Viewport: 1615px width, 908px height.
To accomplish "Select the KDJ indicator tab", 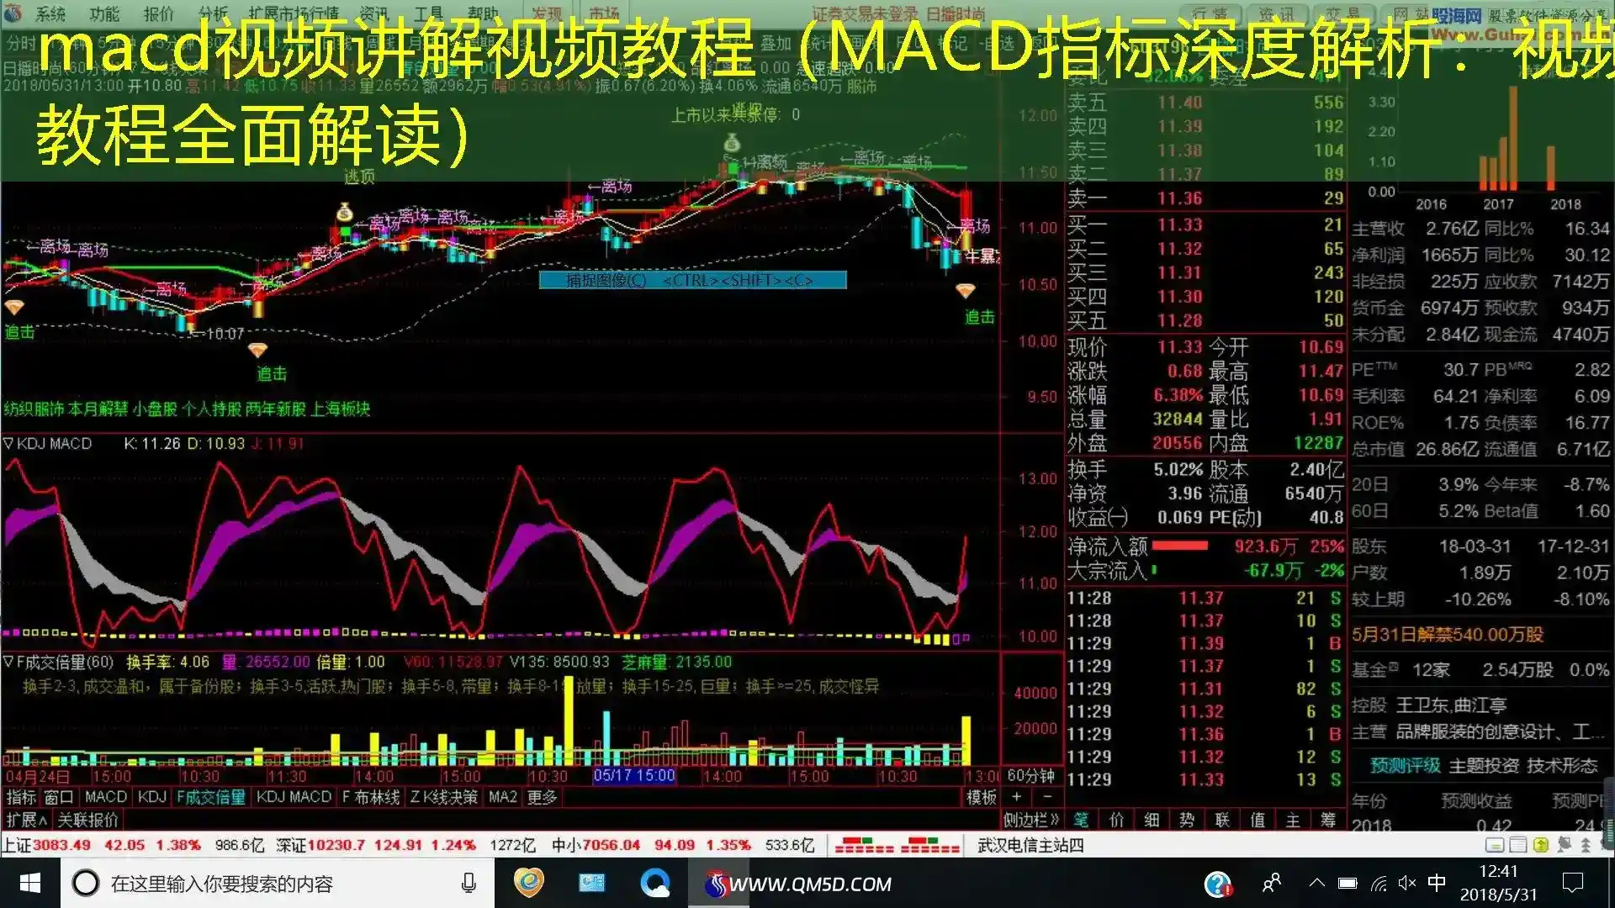I will click(152, 796).
